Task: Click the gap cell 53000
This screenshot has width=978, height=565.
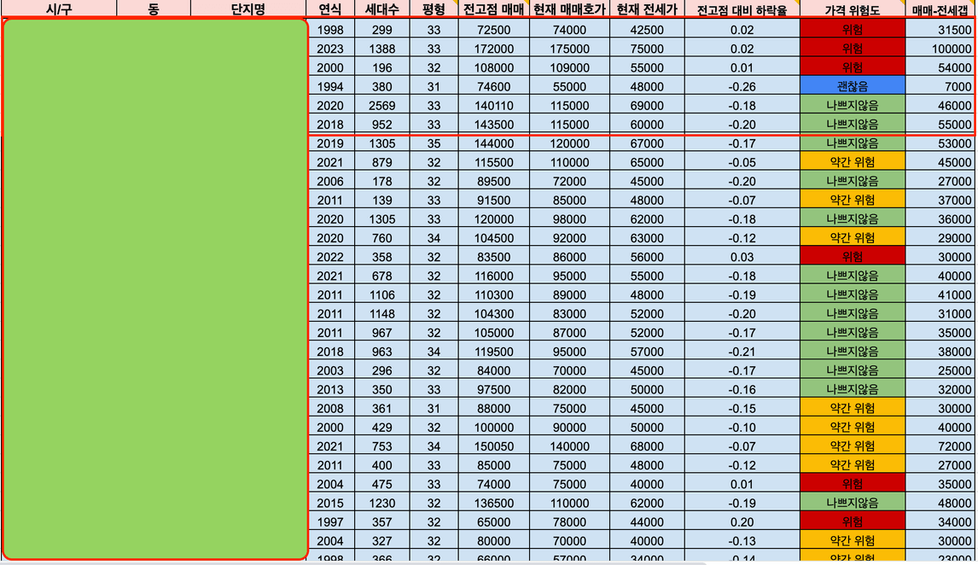Action: (x=941, y=143)
